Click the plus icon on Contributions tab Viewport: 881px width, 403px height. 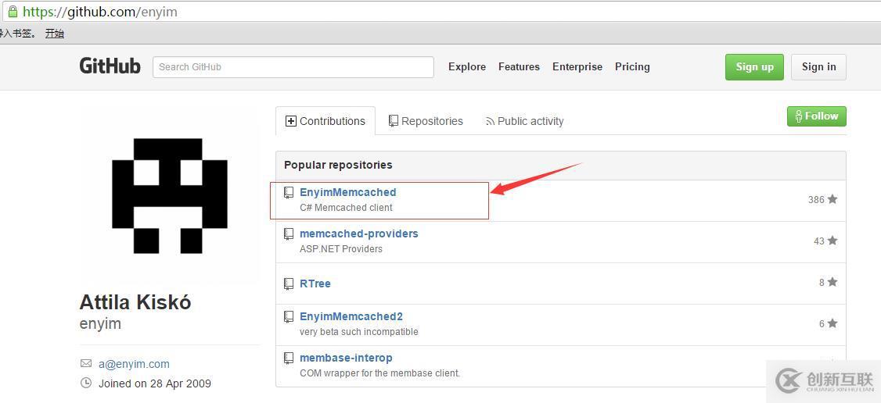coord(290,121)
